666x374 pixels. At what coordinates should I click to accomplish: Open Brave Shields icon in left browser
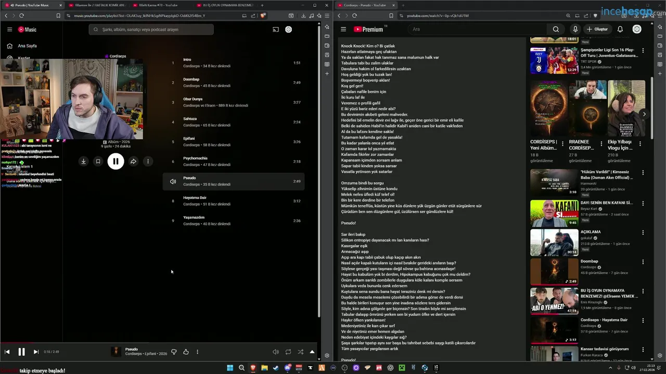tap(263, 16)
